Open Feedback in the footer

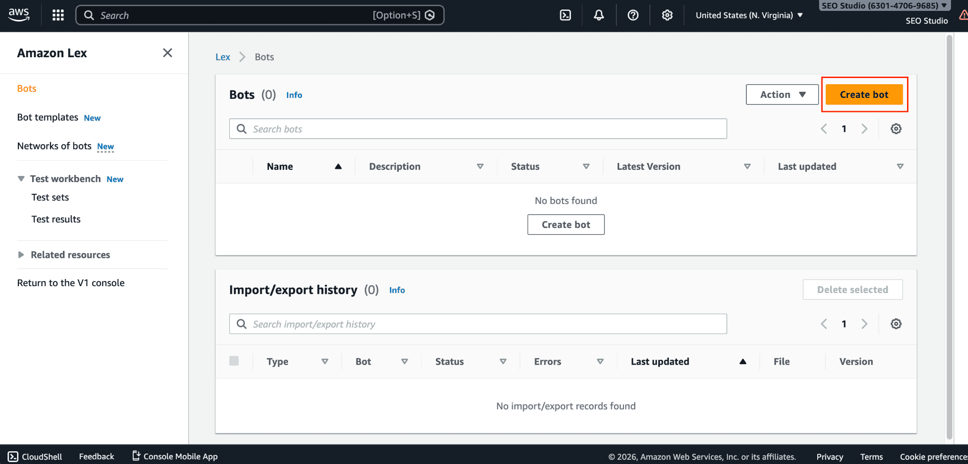point(96,456)
